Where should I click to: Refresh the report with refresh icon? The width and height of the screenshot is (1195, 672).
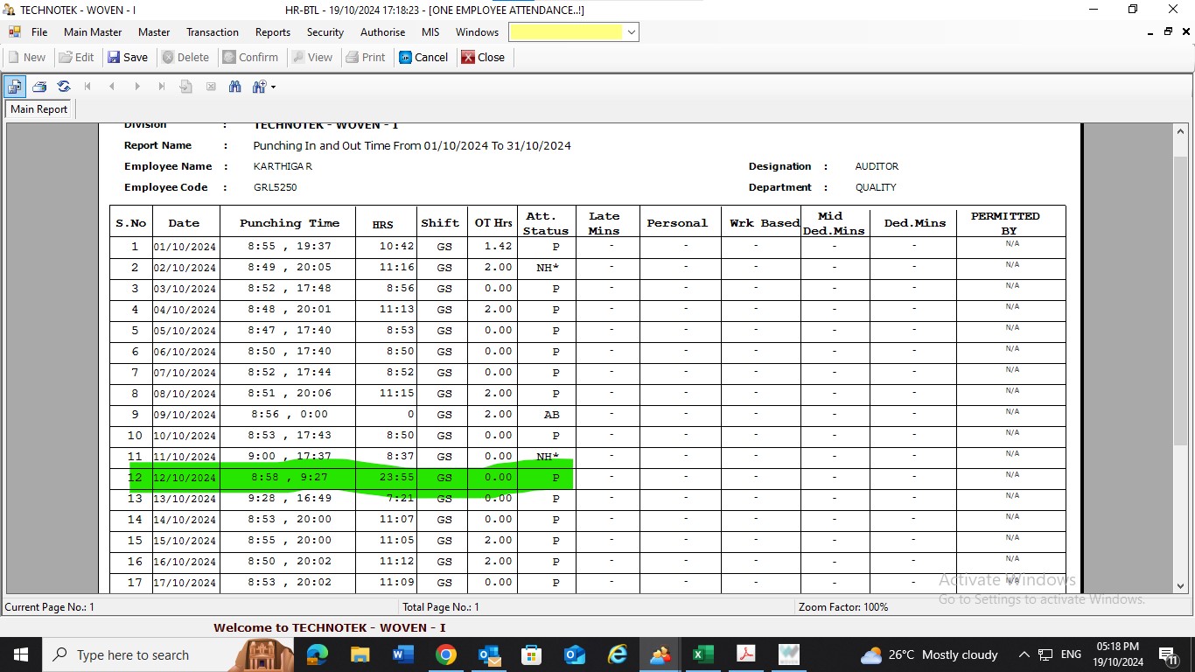pyautogui.click(x=64, y=87)
